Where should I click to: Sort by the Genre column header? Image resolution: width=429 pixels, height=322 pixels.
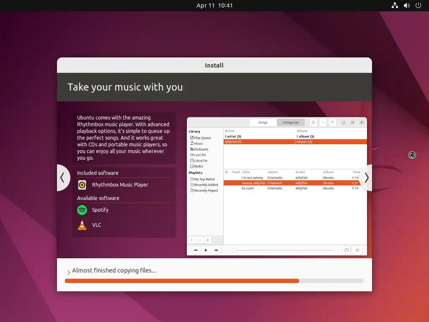[x=272, y=172]
